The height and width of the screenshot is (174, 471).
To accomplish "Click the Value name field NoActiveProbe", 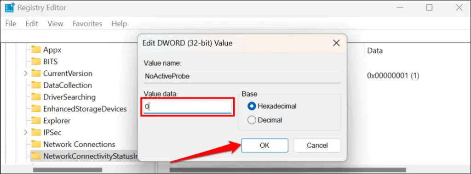I will [242, 77].
